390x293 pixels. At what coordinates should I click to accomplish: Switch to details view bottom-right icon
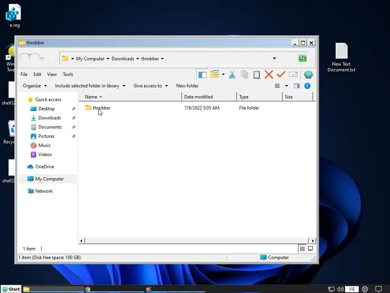[x=302, y=249]
